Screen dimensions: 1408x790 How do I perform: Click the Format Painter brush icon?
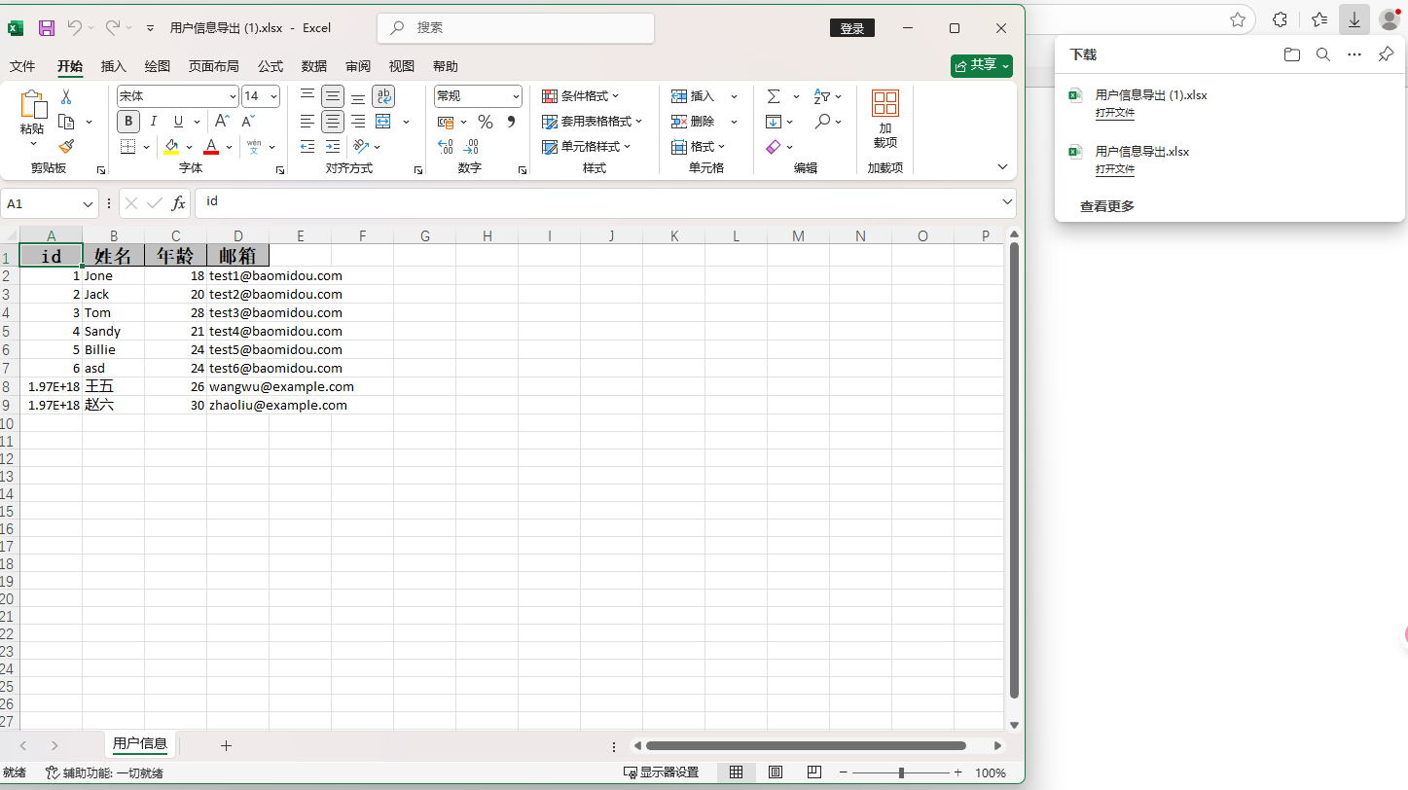click(66, 147)
